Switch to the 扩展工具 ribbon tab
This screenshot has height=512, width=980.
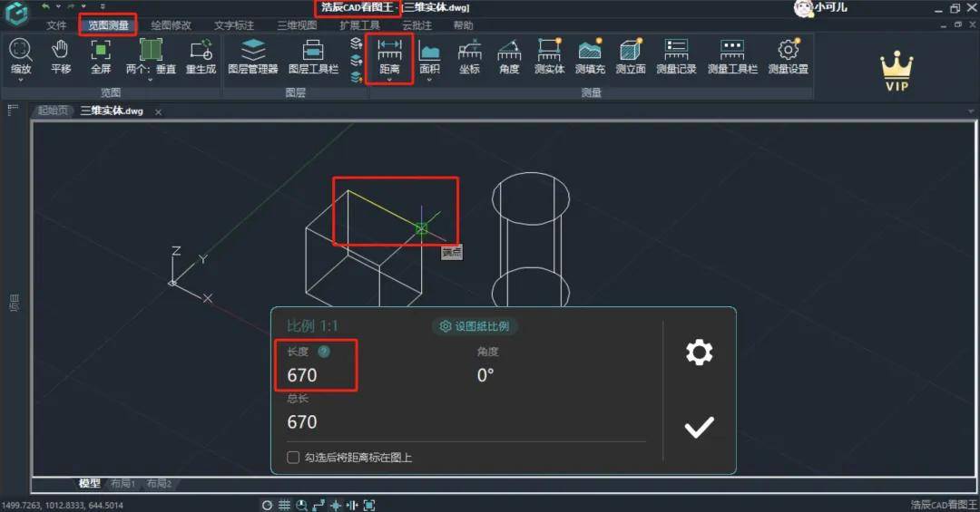[360, 25]
